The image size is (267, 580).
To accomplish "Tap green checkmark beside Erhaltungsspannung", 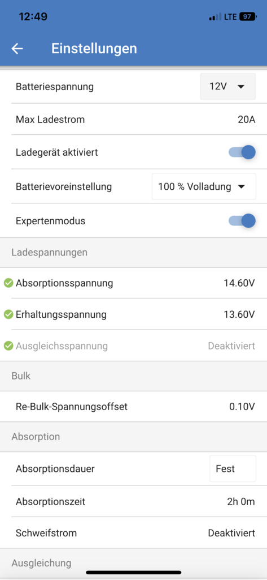I will click(x=8, y=314).
